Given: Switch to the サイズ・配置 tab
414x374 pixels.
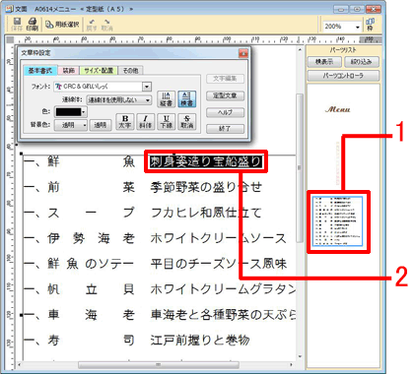Looking at the screenshot, I should (x=99, y=71).
